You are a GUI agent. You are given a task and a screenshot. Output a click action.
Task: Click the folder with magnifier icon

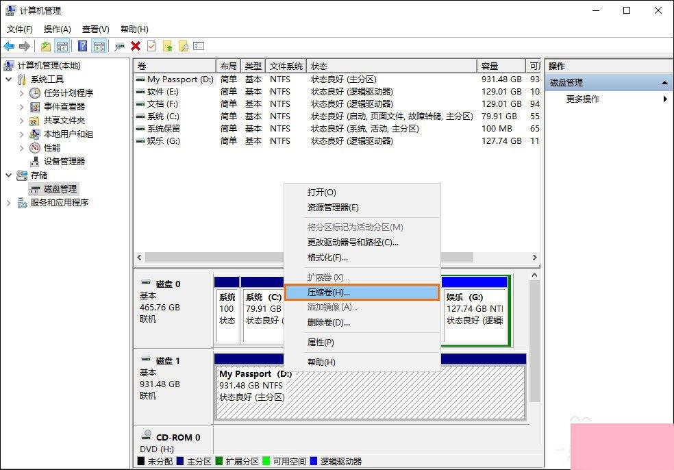click(184, 46)
